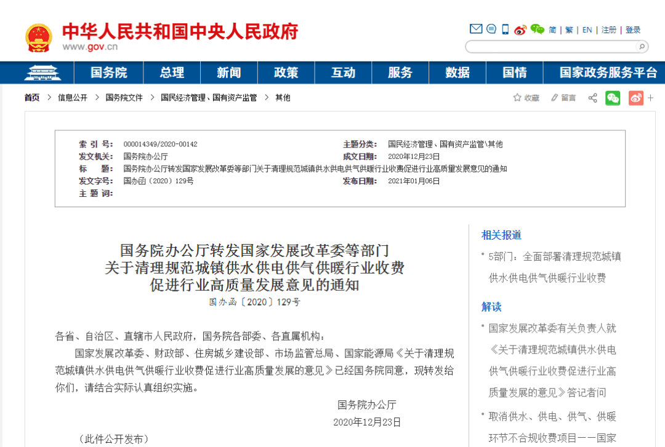Click 信息公开 in the breadcrumb
Viewport: 665px width, 447px height.
[x=73, y=98]
